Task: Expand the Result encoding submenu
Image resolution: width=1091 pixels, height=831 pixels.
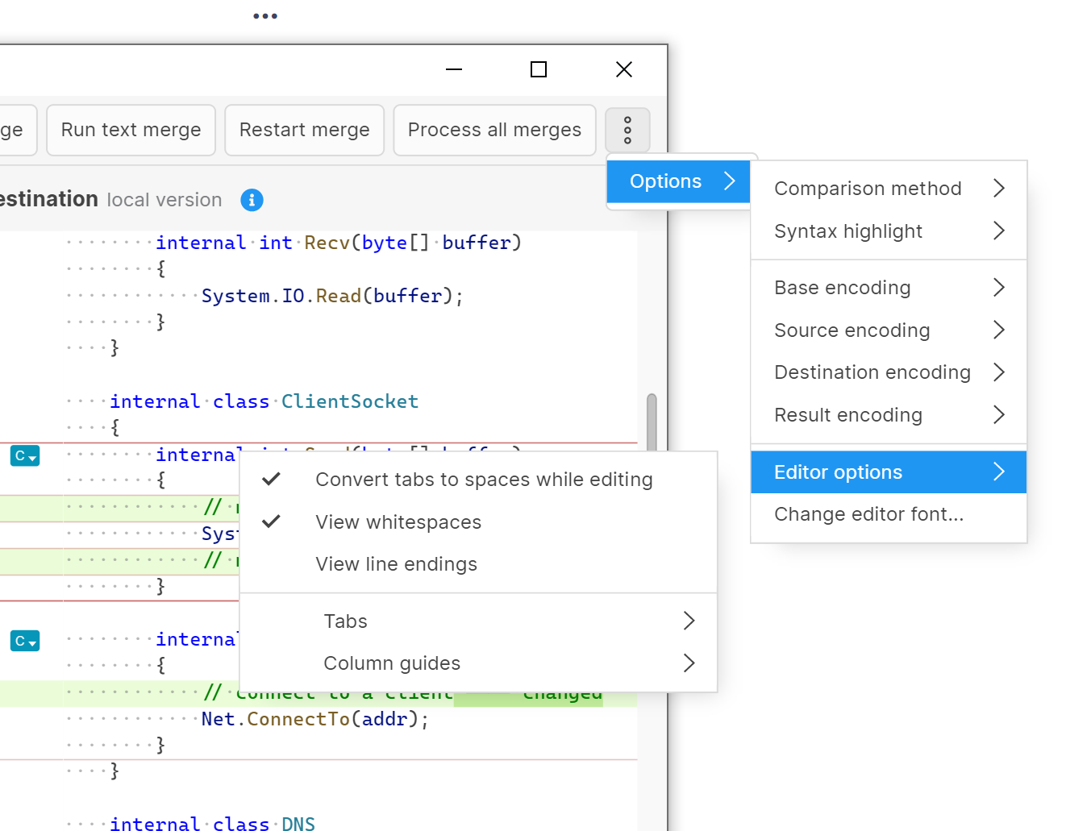Action: 847,415
